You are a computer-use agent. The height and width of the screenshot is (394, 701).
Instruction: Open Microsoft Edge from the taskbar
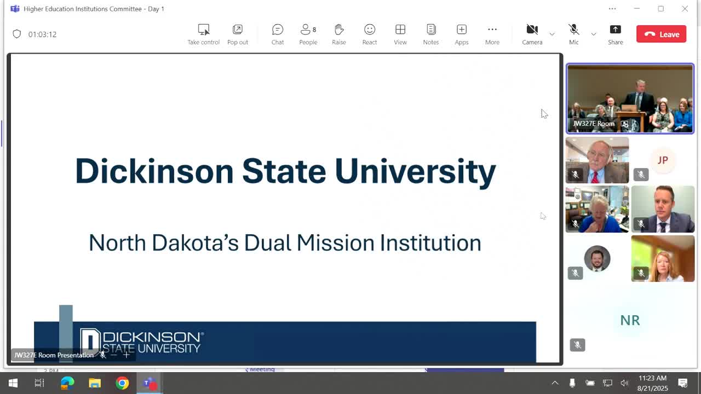[67, 383]
